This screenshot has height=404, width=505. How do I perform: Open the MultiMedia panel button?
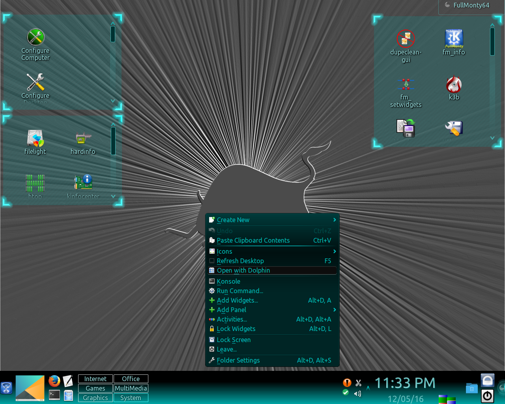point(131,388)
